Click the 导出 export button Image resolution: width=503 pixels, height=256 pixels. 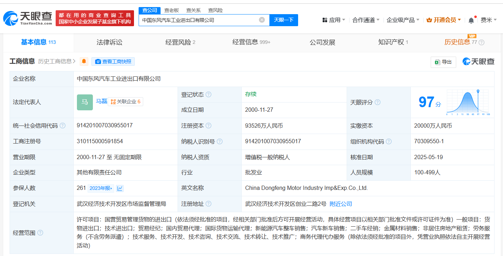[443, 62]
